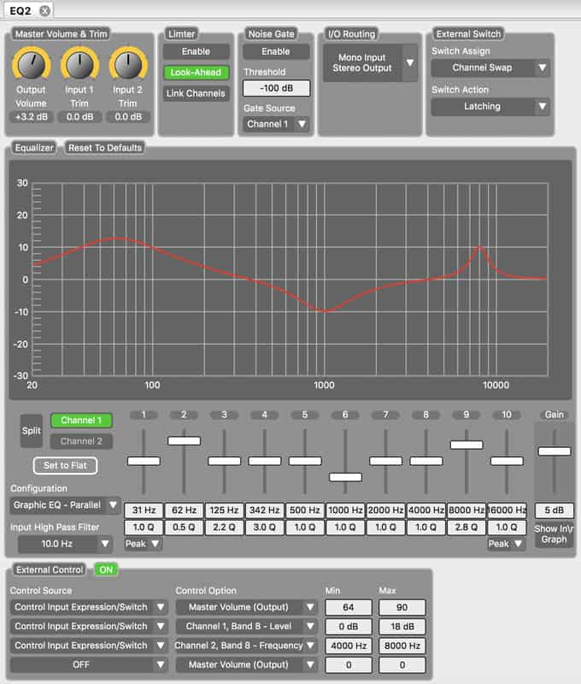
Task: Close the EQ2 tab
Action: [44, 10]
